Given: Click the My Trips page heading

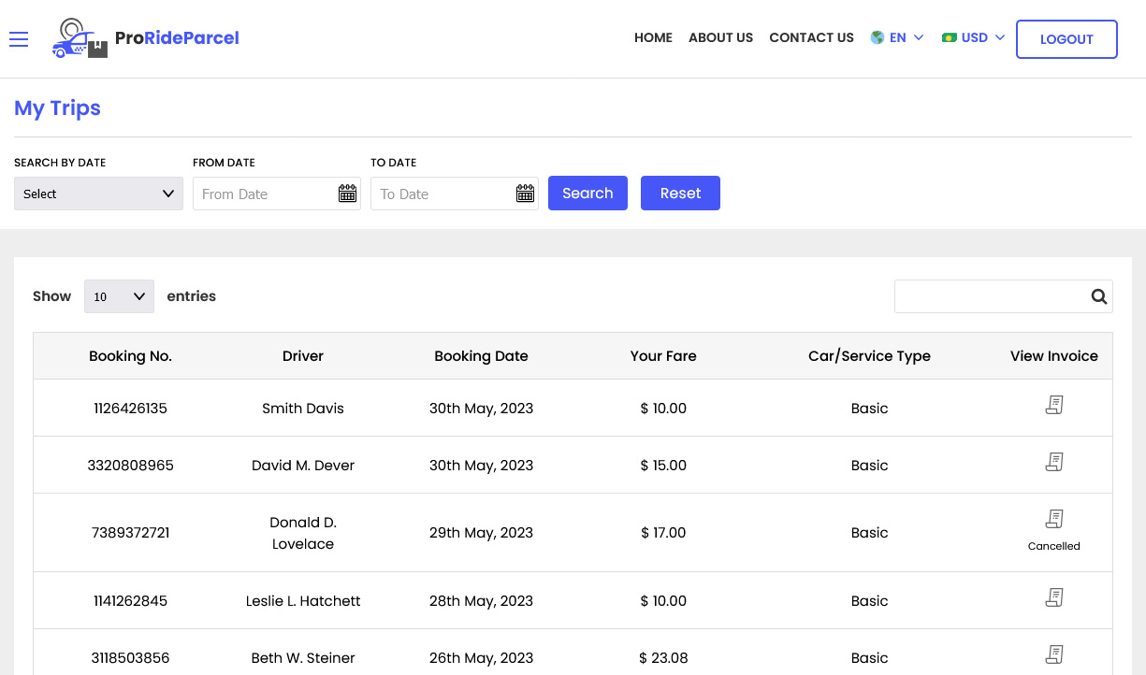Looking at the screenshot, I should [x=57, y=108].
